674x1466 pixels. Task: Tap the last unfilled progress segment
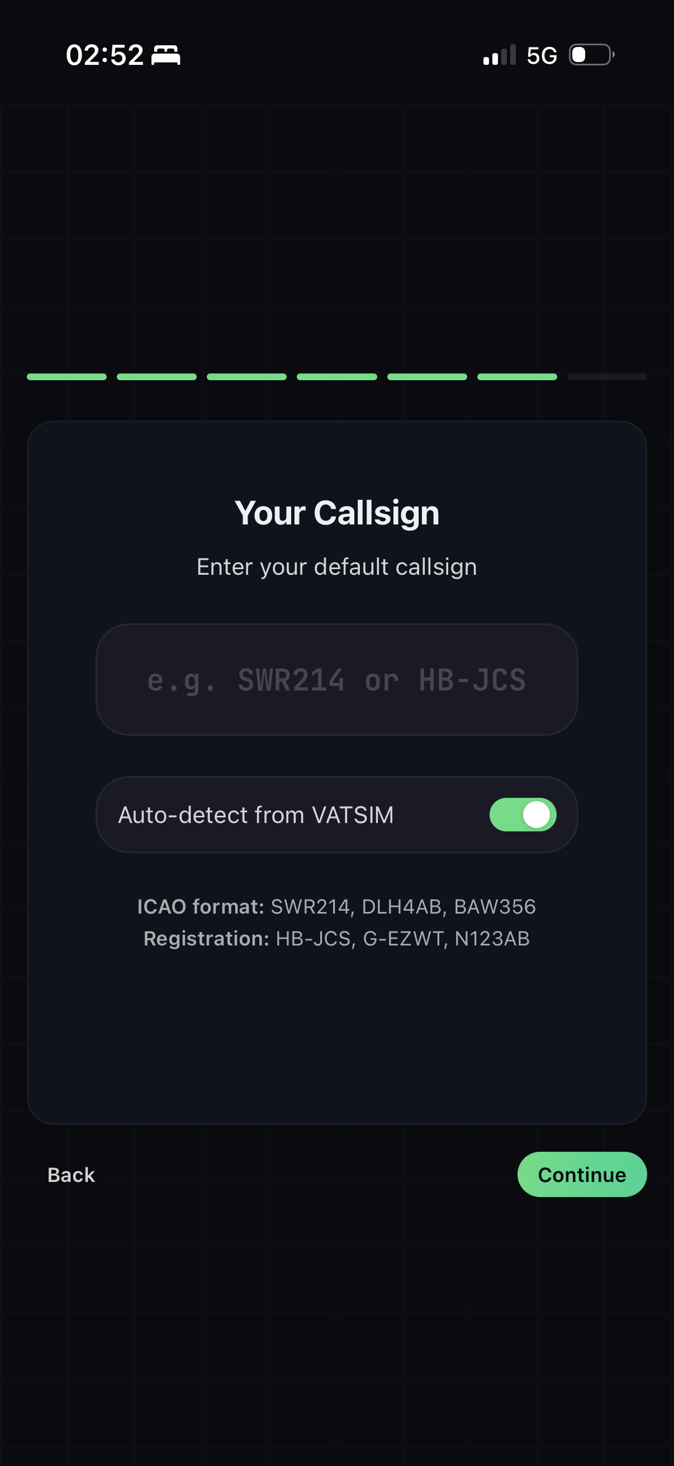click(x=606, y=376)
